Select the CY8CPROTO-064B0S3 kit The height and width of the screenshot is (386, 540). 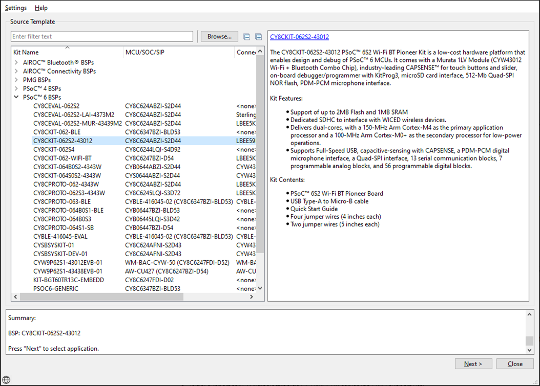63,219
